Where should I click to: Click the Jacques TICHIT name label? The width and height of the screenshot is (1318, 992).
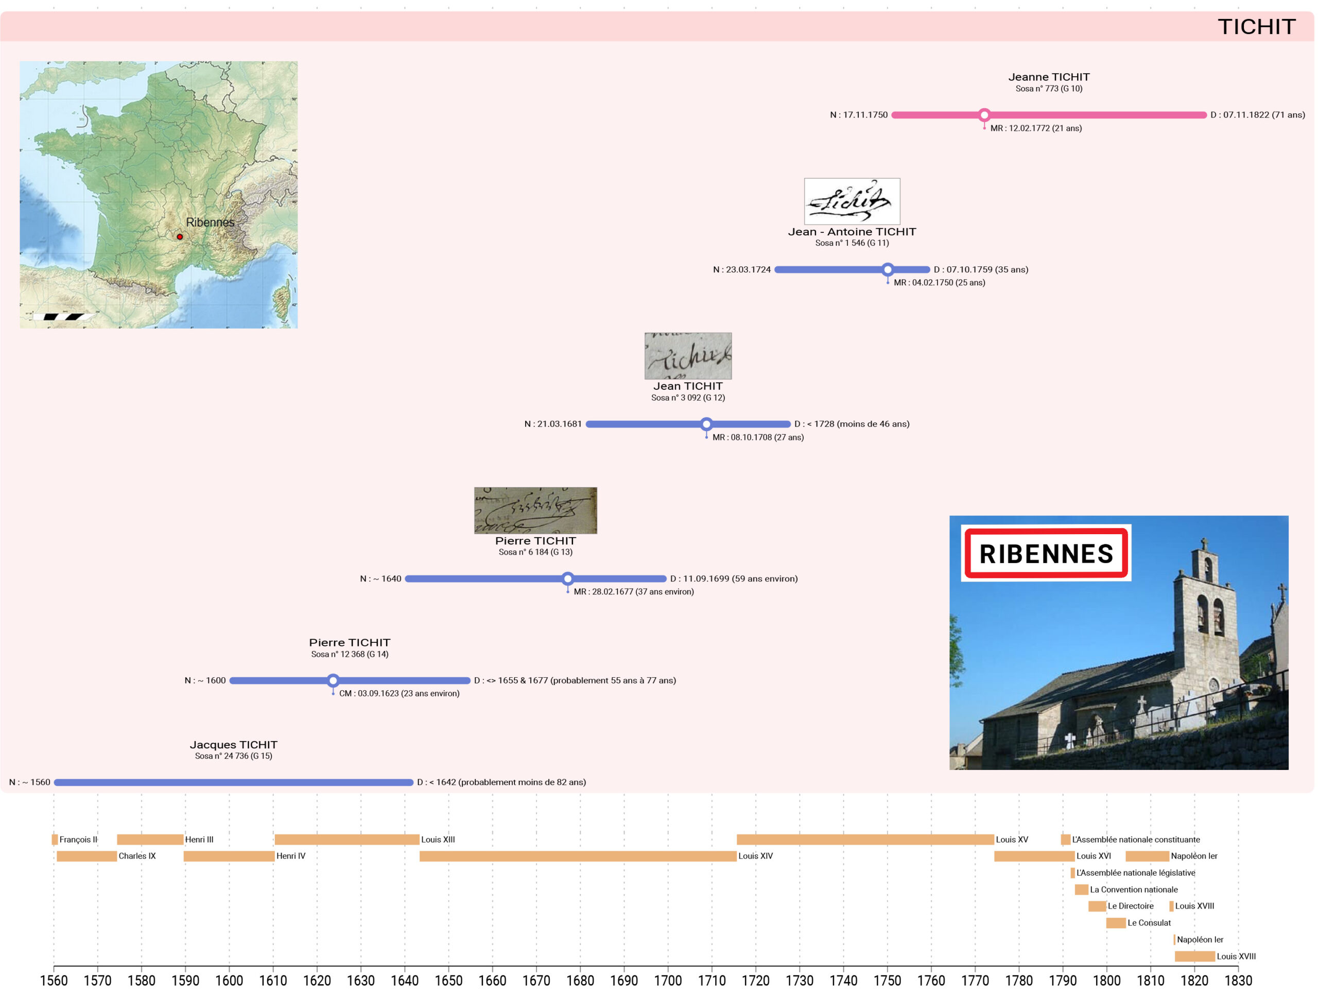tap(234, 745)
